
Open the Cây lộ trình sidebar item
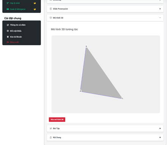[22, 3]
